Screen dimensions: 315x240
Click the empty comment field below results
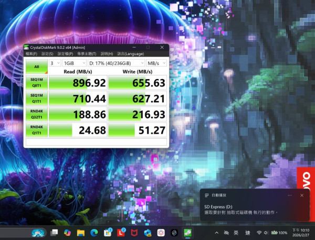(x=96, y=142)
